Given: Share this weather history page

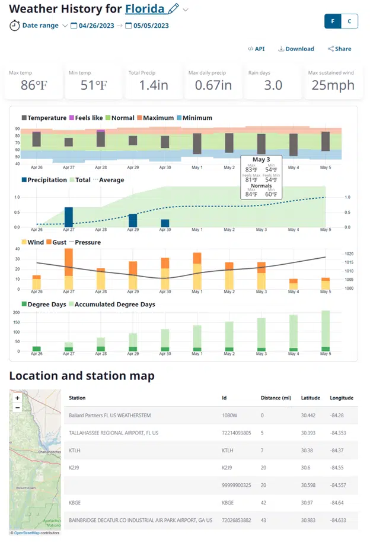Looking at the screenshot, I should [339, 49].
